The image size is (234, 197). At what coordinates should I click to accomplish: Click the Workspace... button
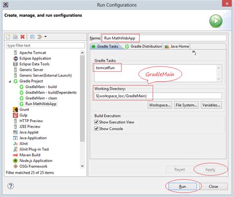pos(160,105)
